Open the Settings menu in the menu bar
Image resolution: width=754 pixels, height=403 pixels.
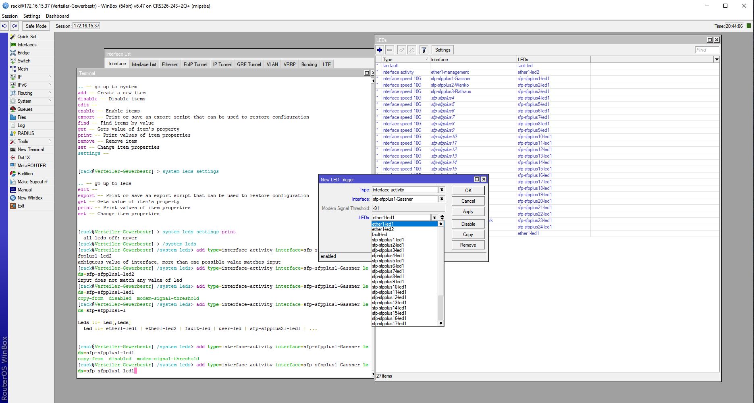point(31,16)
